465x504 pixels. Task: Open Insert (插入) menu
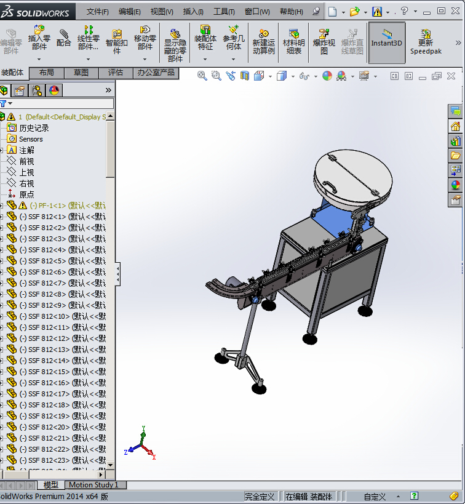pyautogui.click(x=193, y=12)
